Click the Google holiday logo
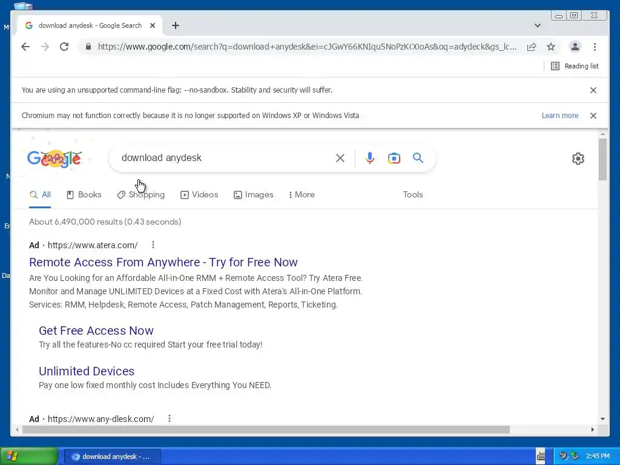The width and height of the screenshot is (620, 465). click(x=54, y=158)
